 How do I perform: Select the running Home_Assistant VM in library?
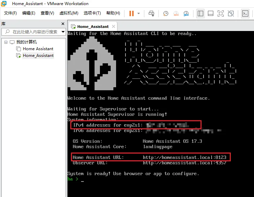click(x=38, y=56)
